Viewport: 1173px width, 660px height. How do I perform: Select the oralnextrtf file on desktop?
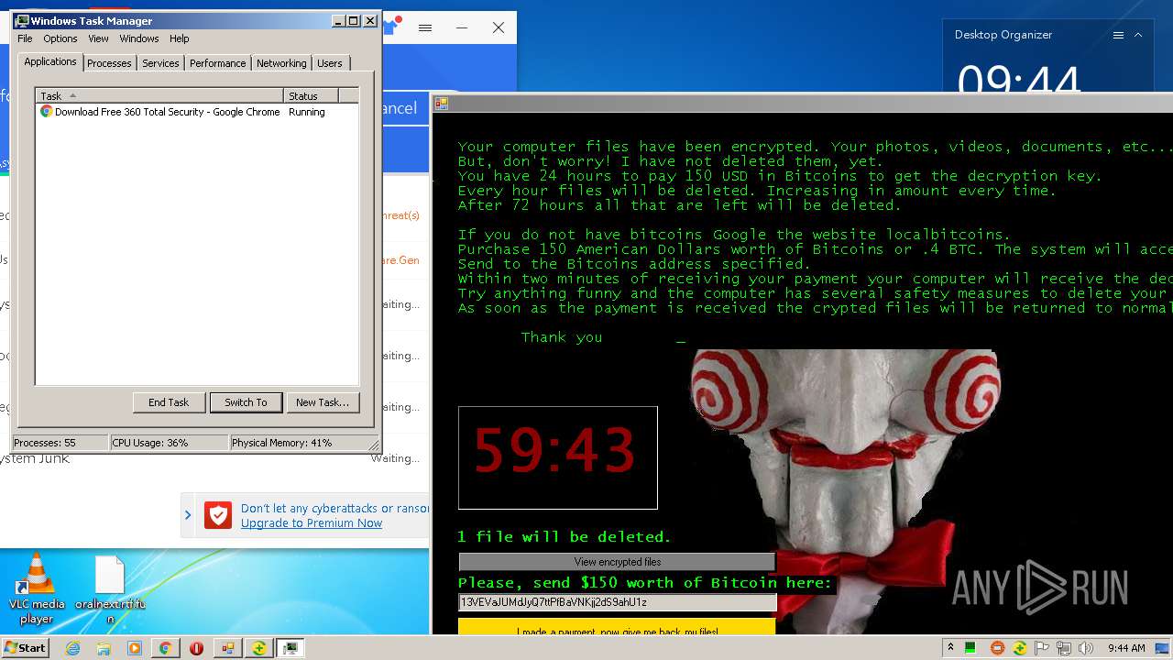tap(110, 590)
